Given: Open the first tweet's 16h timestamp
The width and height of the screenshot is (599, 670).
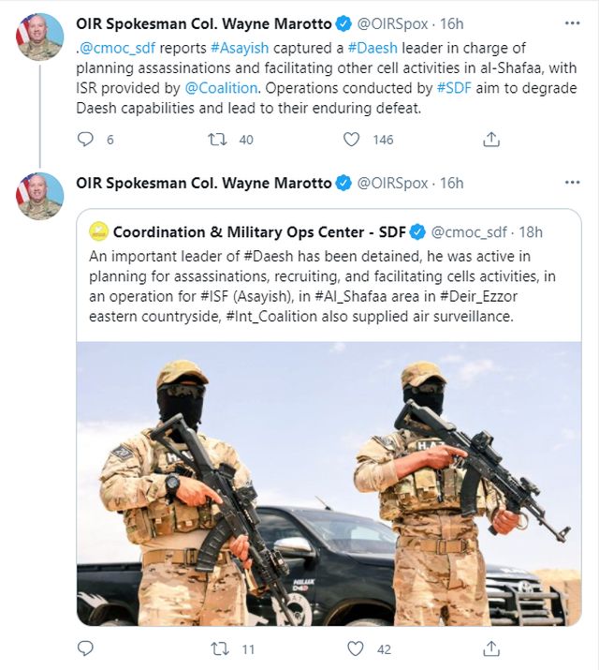Looking at the screenshot, I should [450, 24].
